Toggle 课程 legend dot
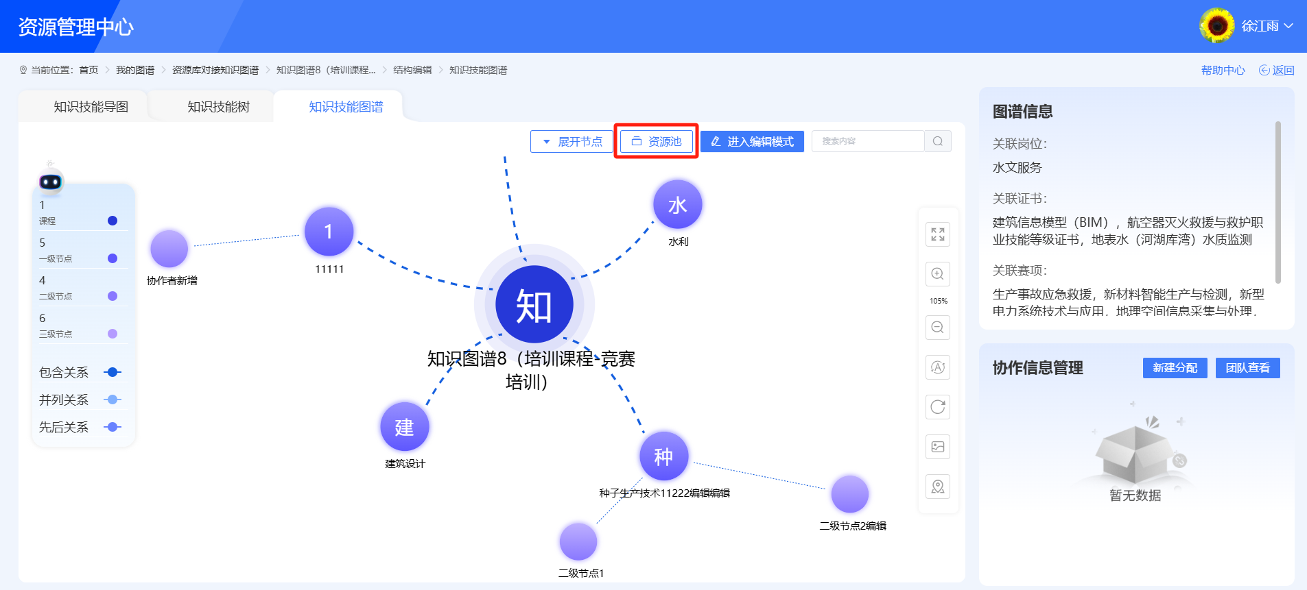Screen dimensions: 1307x590 click(x=113, y=221)
